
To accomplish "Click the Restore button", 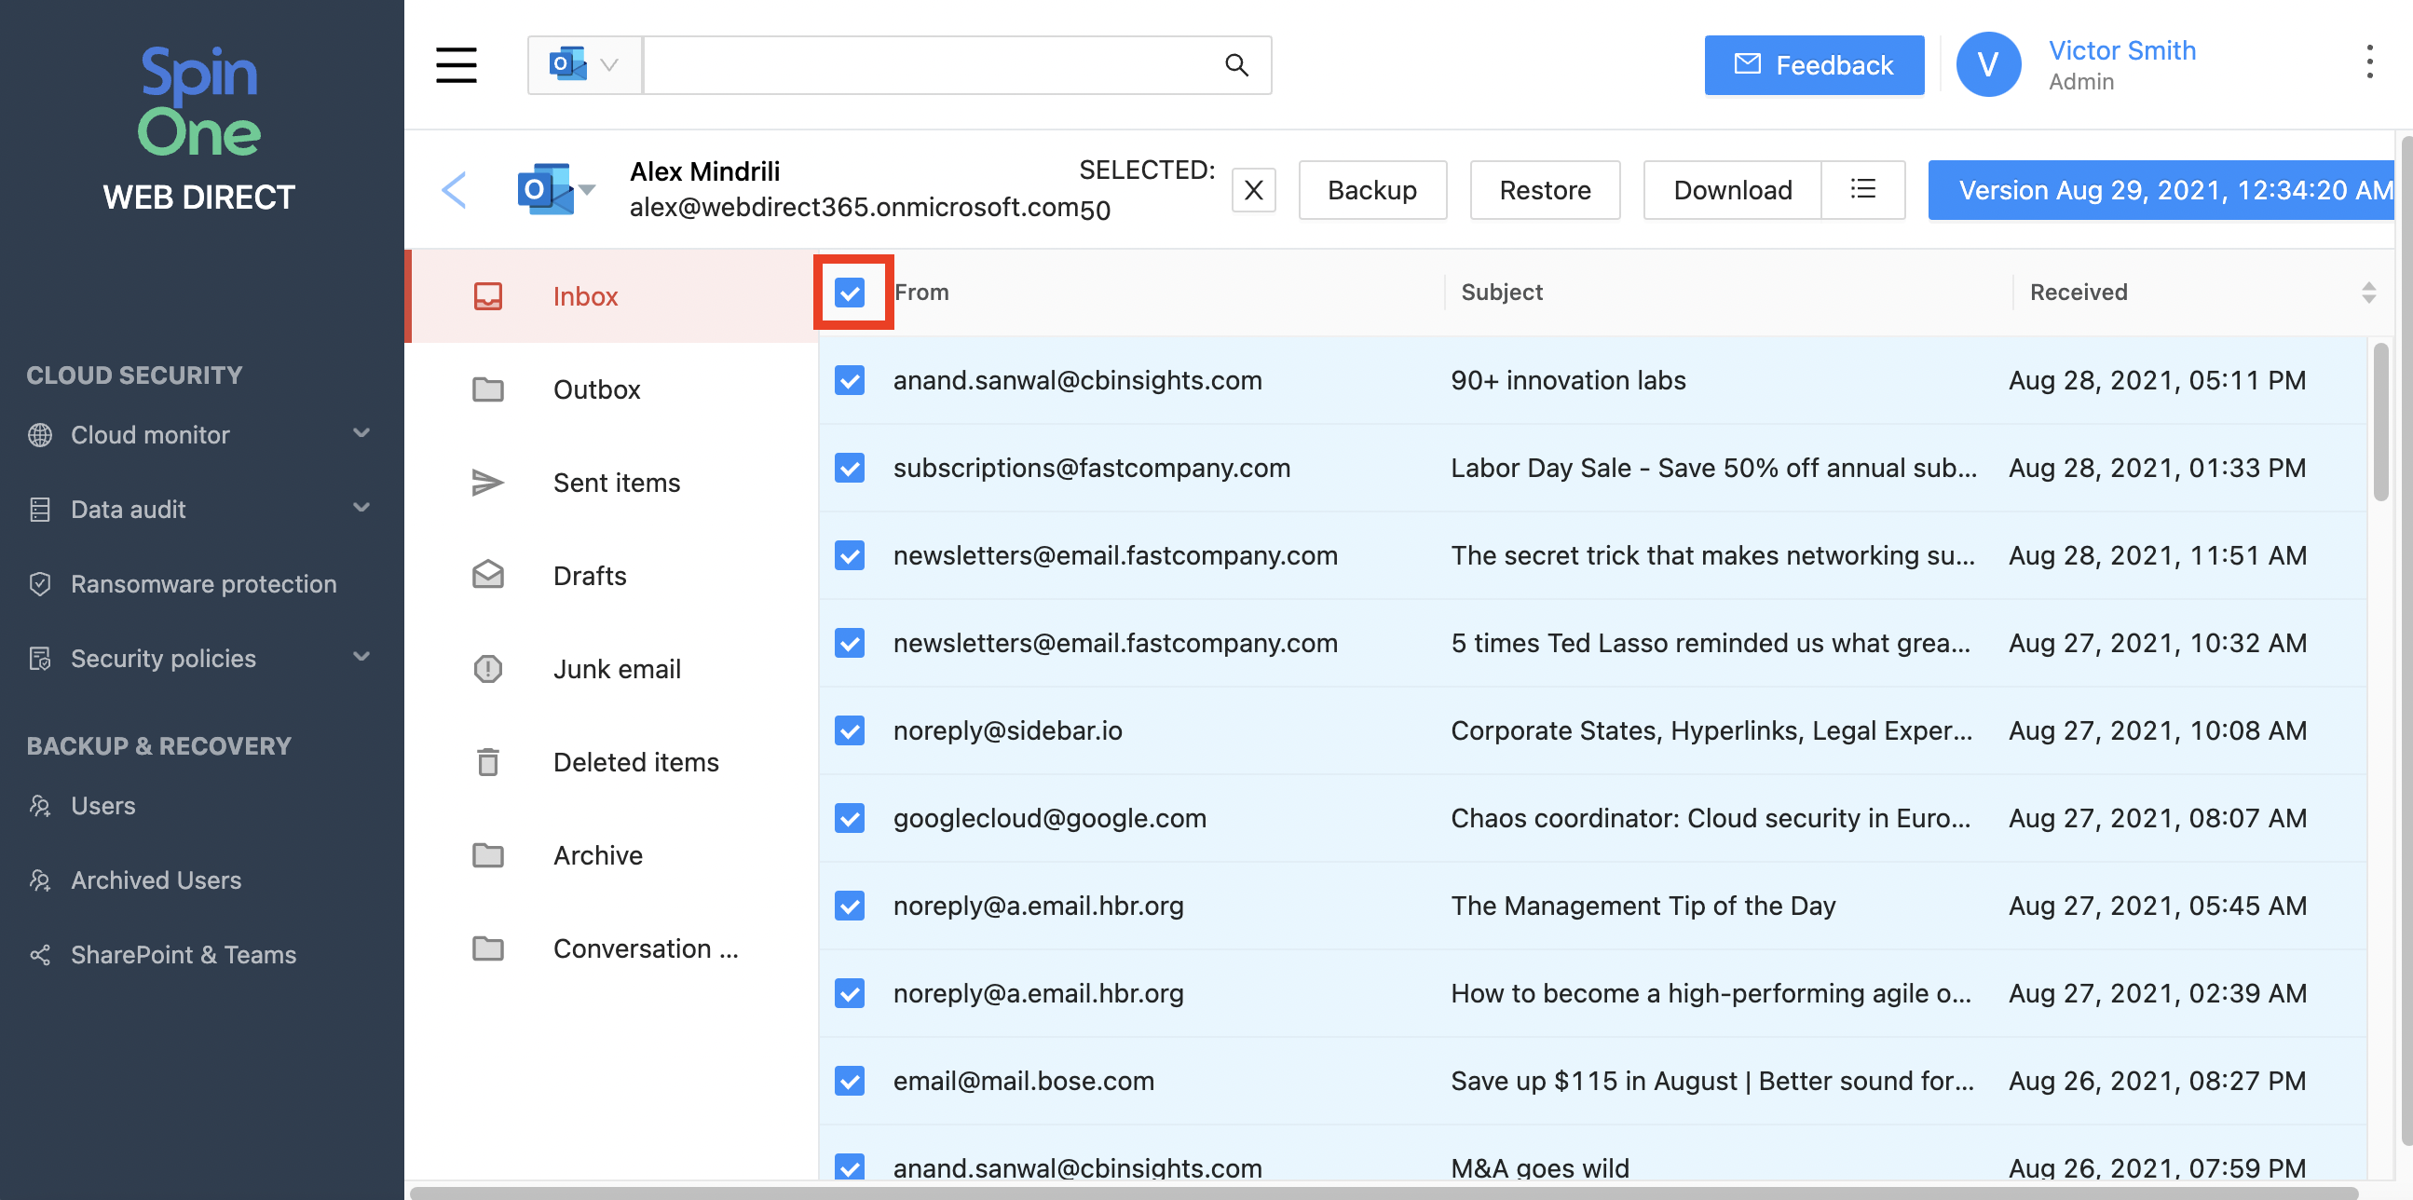I will (x=1545, y=190).
